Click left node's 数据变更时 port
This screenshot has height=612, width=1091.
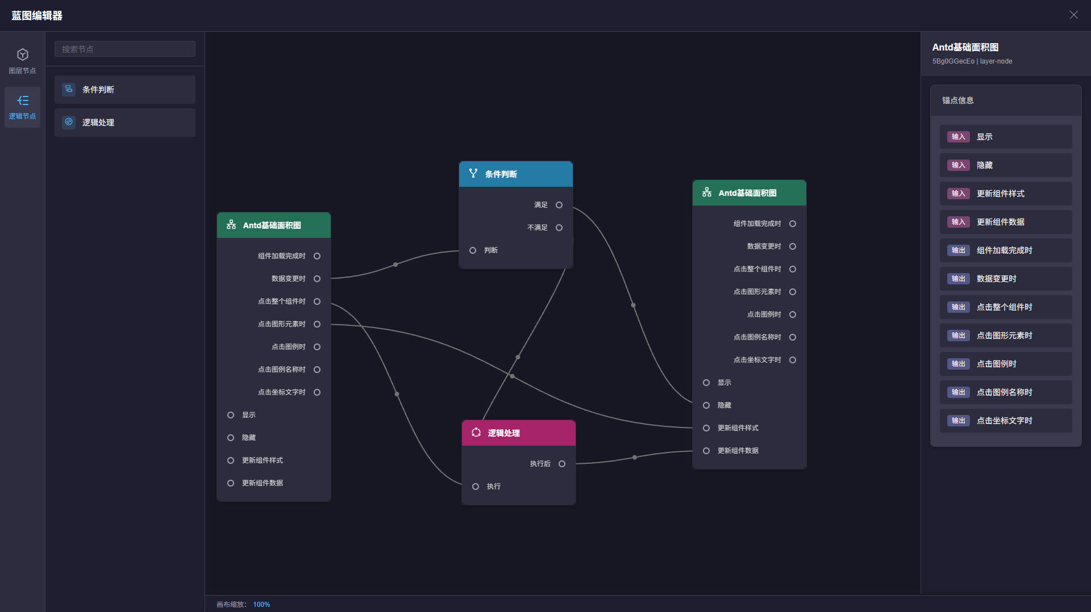point(317,279)
